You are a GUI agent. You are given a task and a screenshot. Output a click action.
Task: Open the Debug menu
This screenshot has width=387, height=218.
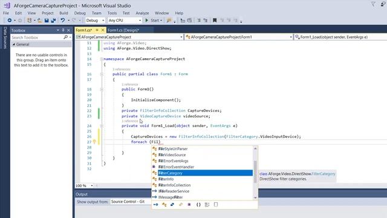(80, 13)
